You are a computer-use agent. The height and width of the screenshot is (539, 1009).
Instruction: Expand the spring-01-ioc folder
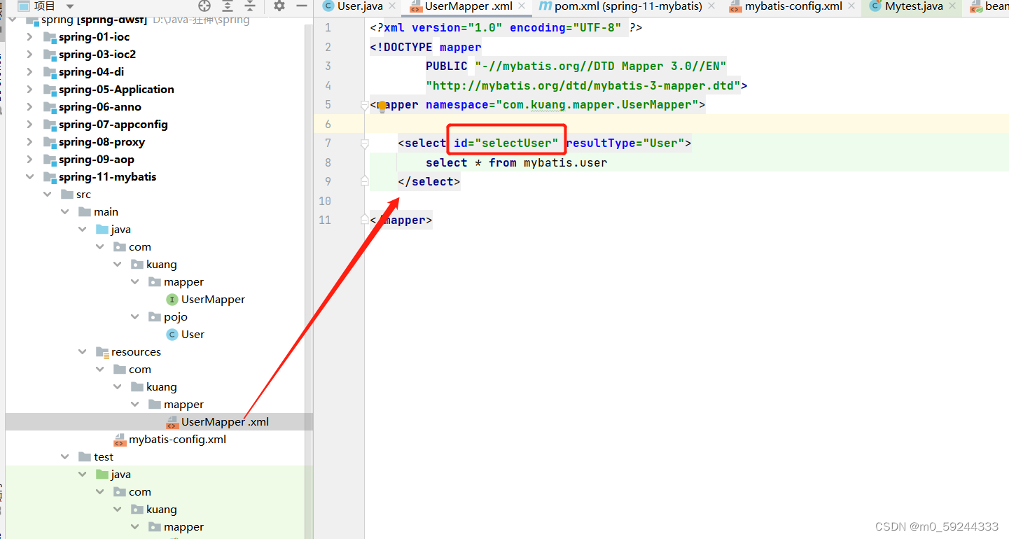coord(30,36)
